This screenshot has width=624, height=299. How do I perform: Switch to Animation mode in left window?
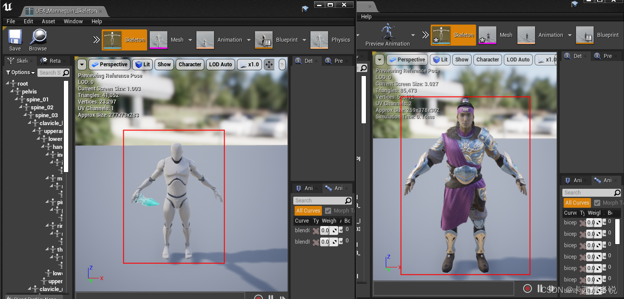pos(220,40)
